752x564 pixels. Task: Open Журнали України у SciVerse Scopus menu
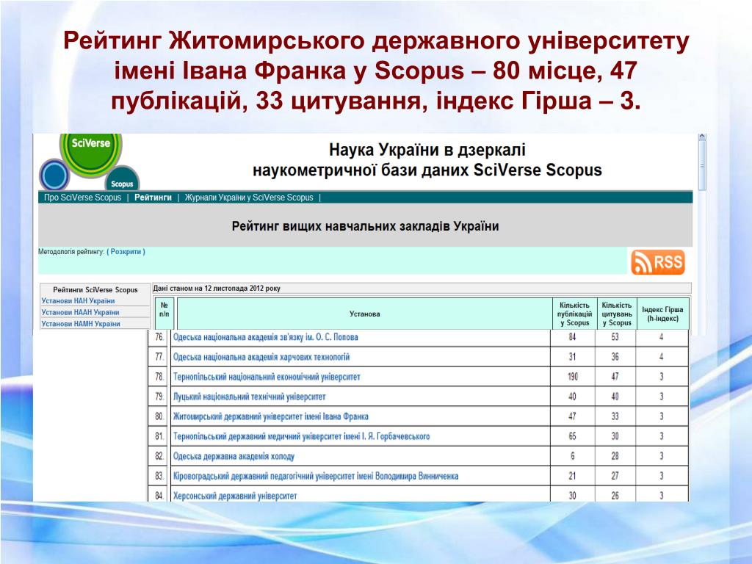click(249, 198)
